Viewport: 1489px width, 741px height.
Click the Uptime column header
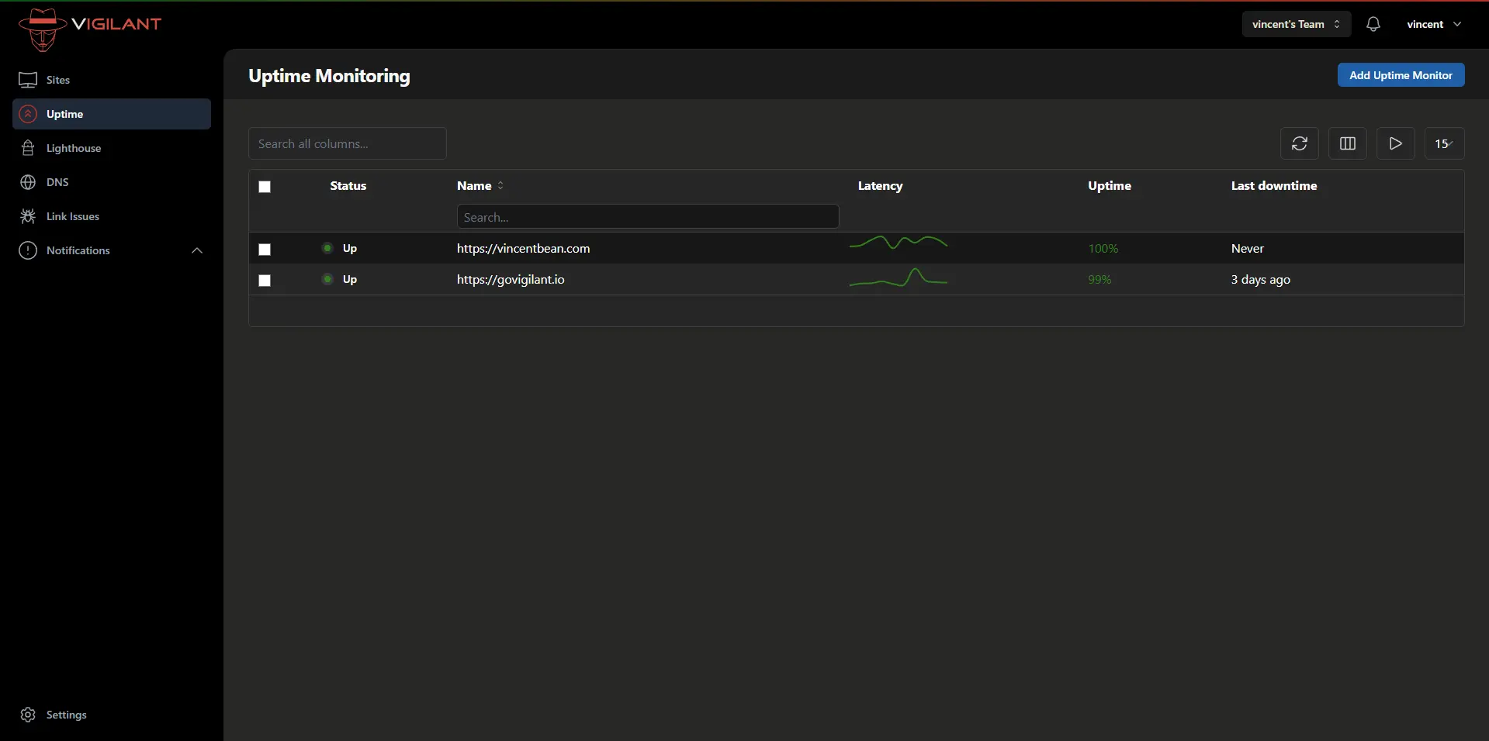[1110, 186]
